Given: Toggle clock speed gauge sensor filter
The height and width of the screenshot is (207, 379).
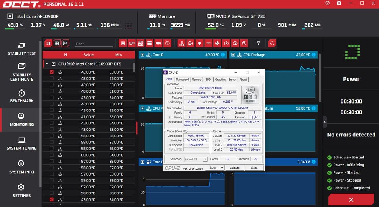Looking at the screenshot, I should (226, 44).
